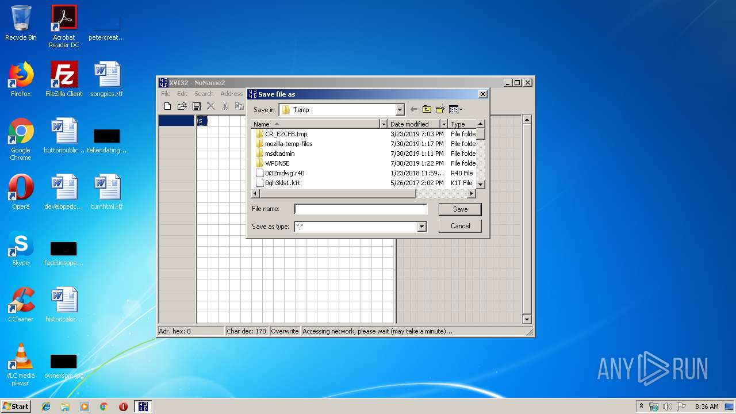
Task: Open the Address menu in XVI32
Action: pyautogui.click(x=232, y=94)
